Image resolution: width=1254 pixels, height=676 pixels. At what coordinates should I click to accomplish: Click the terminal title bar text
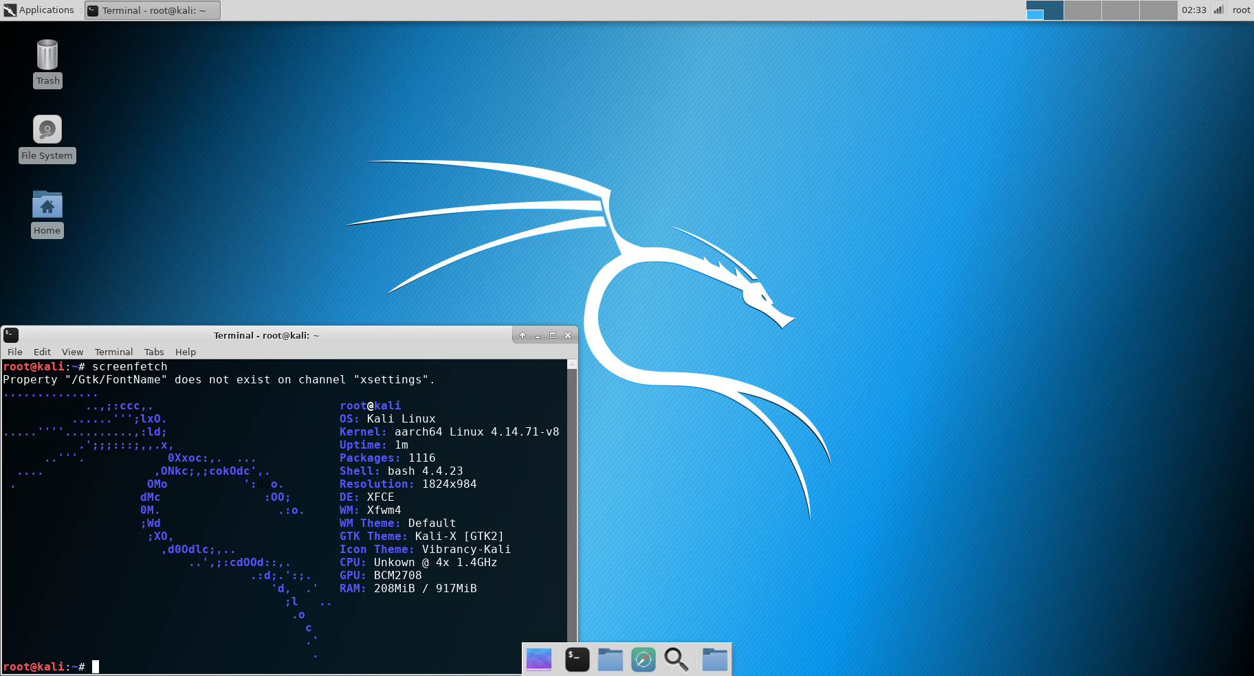pos(267,335)
